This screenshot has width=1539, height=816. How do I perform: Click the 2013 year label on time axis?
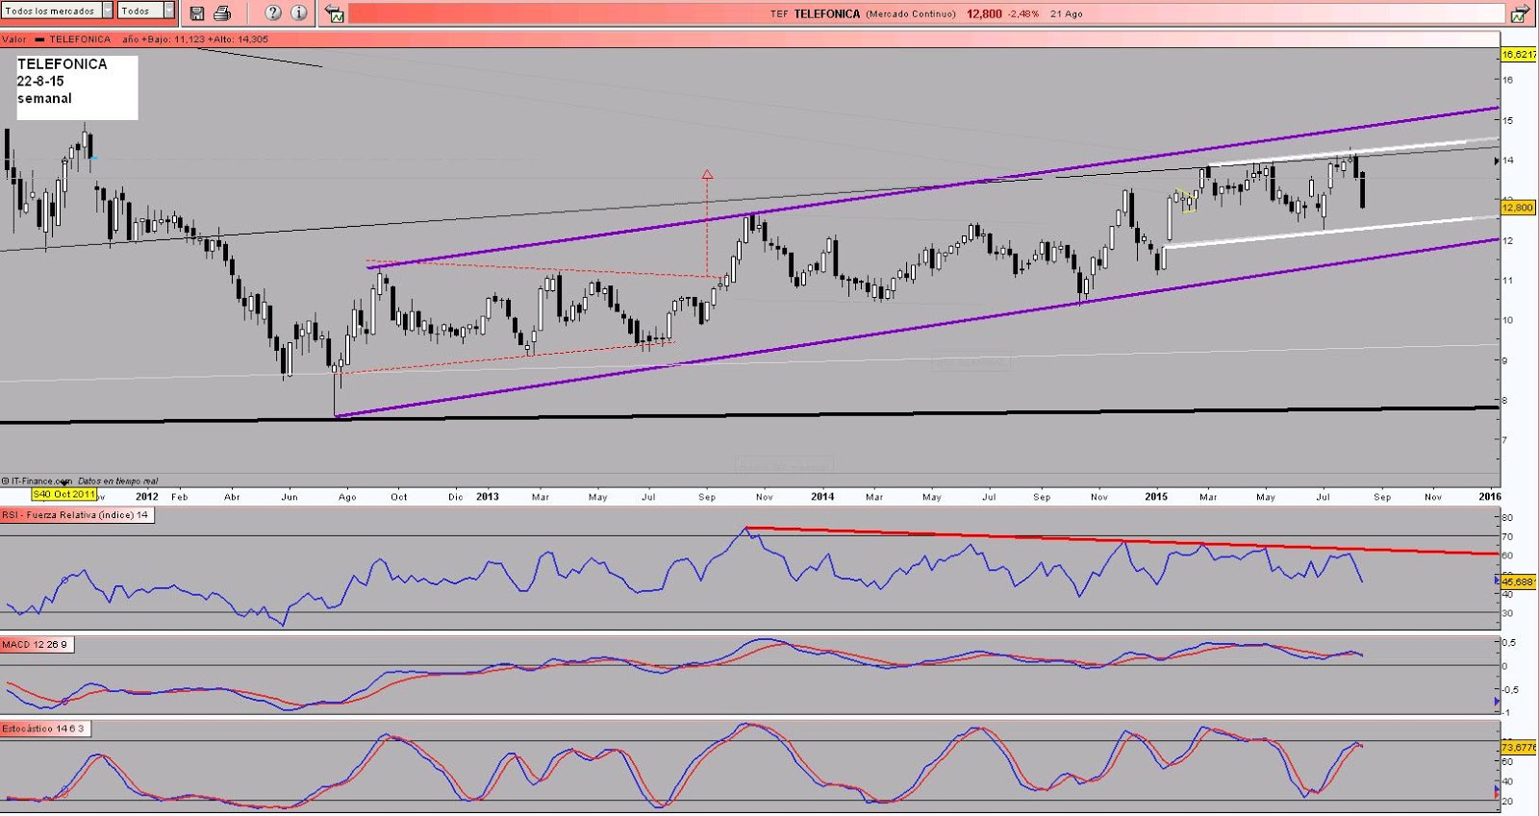coord(488,497)
